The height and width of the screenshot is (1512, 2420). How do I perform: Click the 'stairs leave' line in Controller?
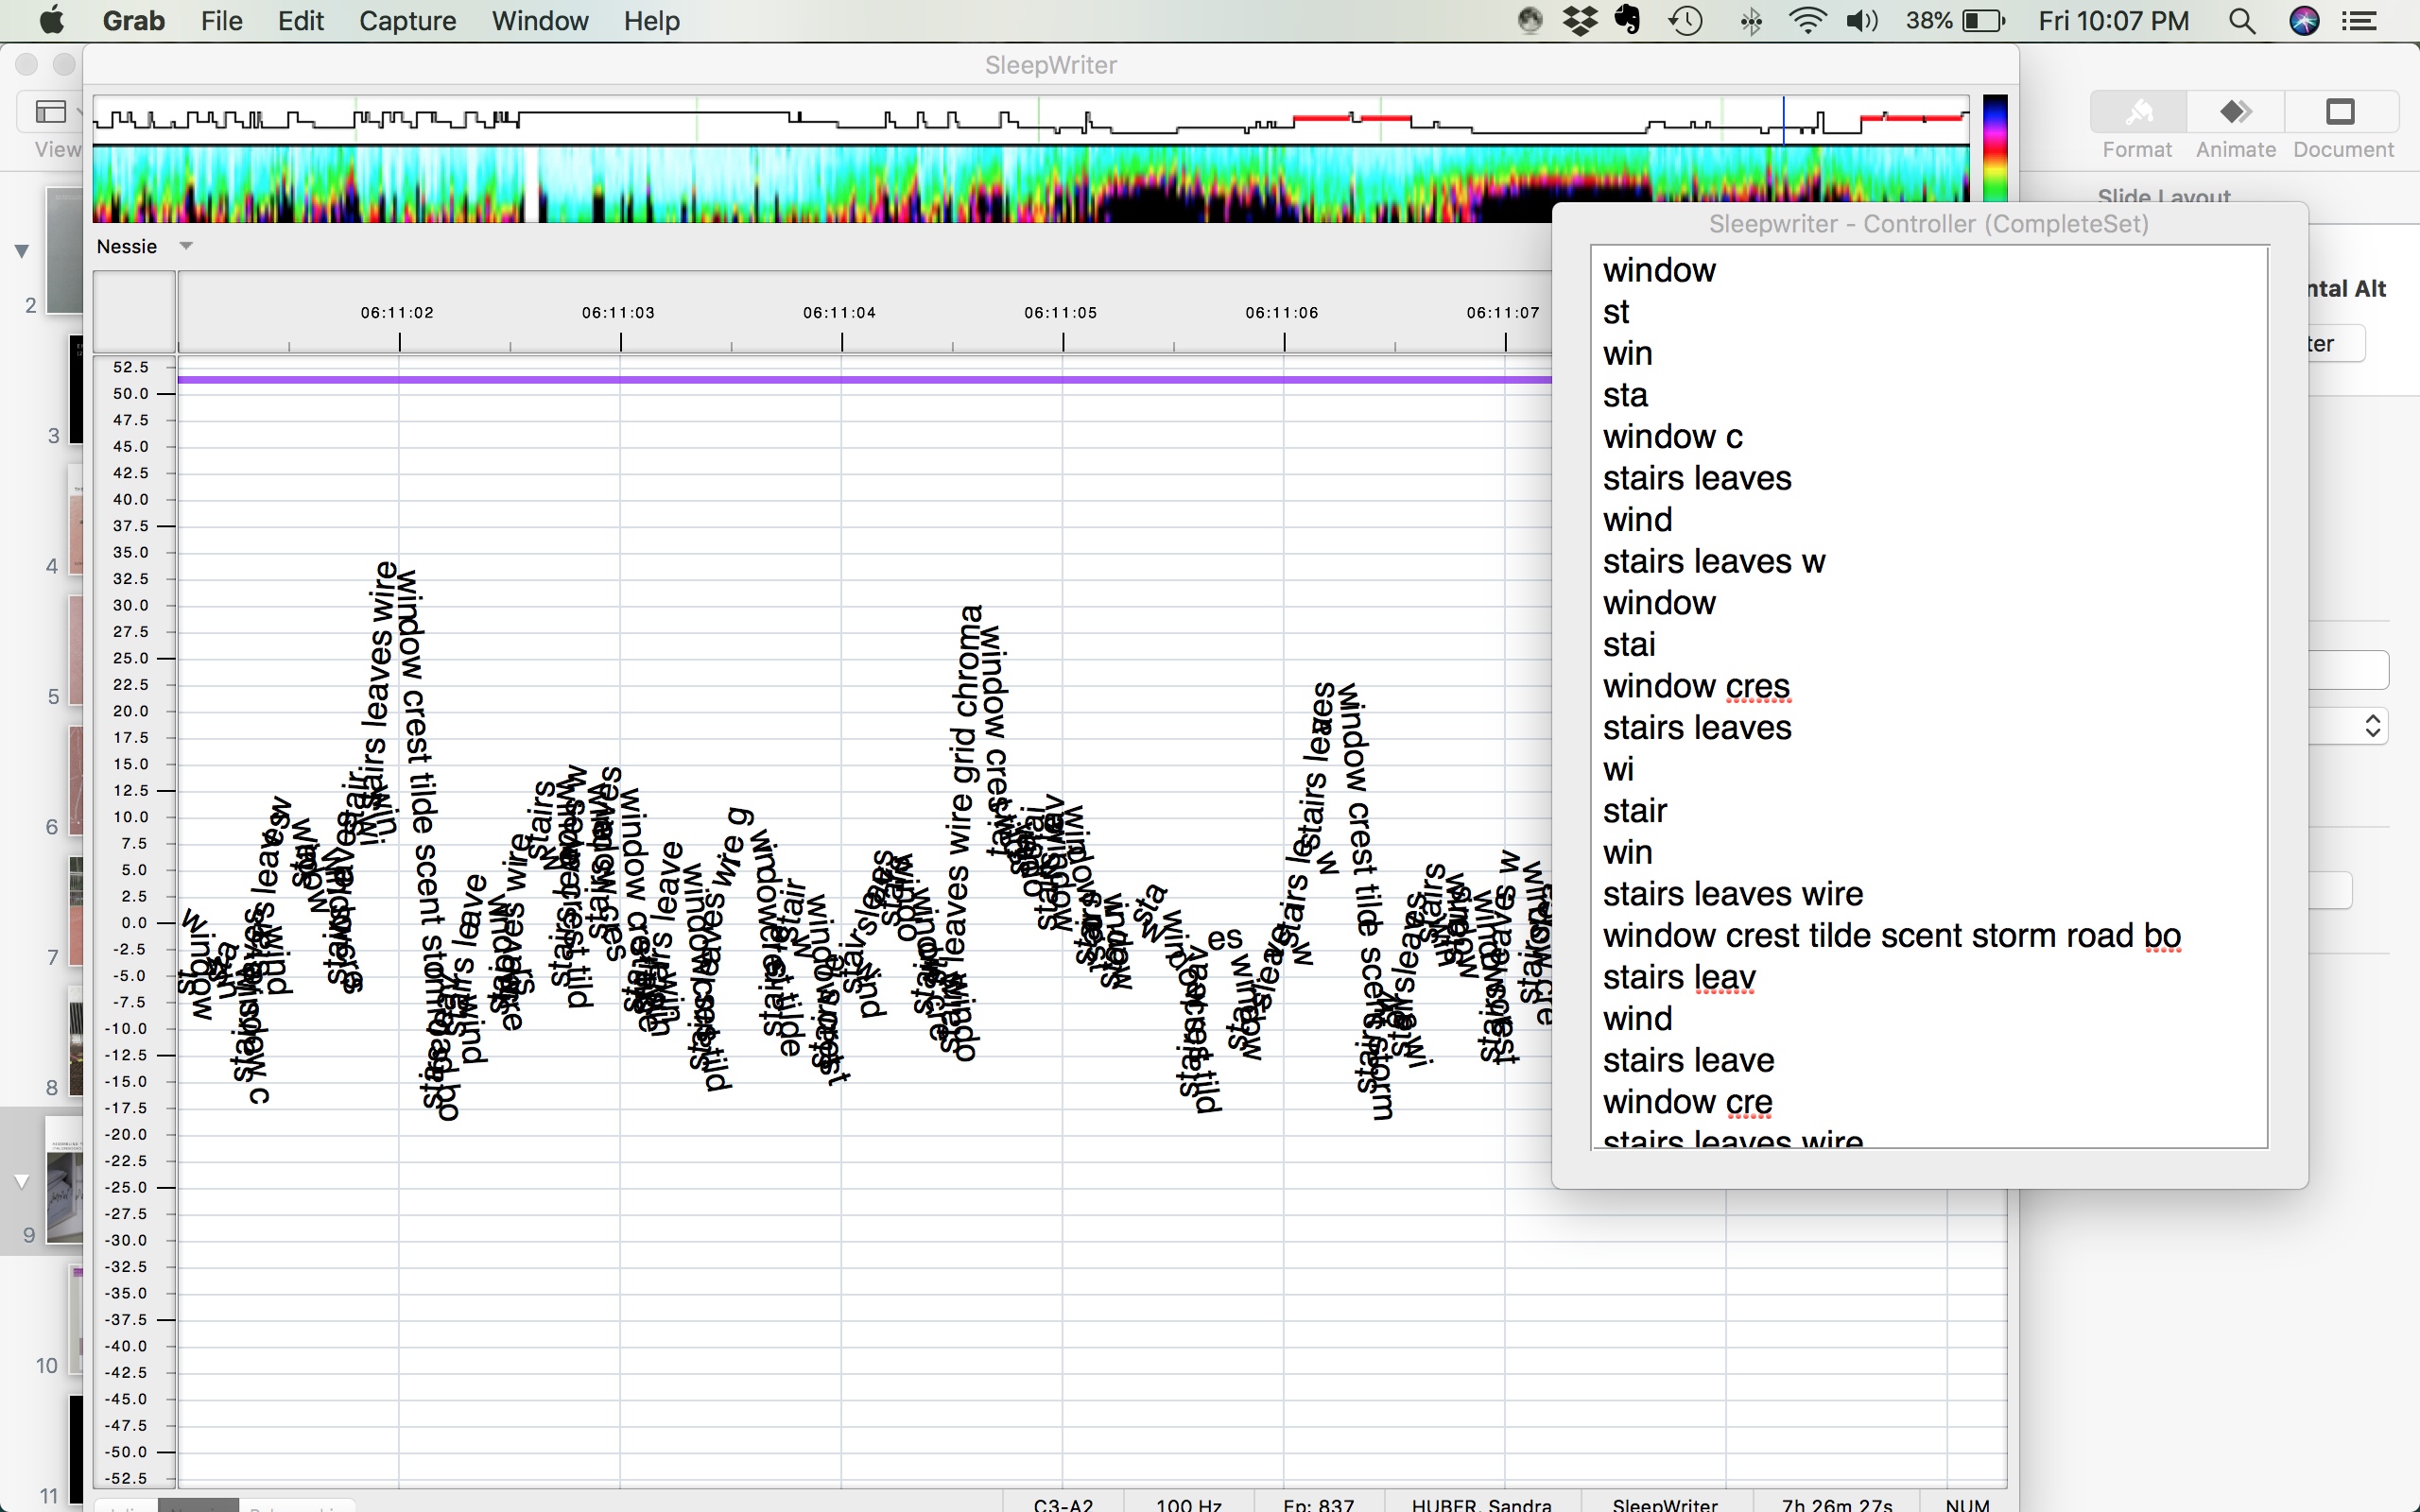pyautogui.click(x=1688, y=1060)
